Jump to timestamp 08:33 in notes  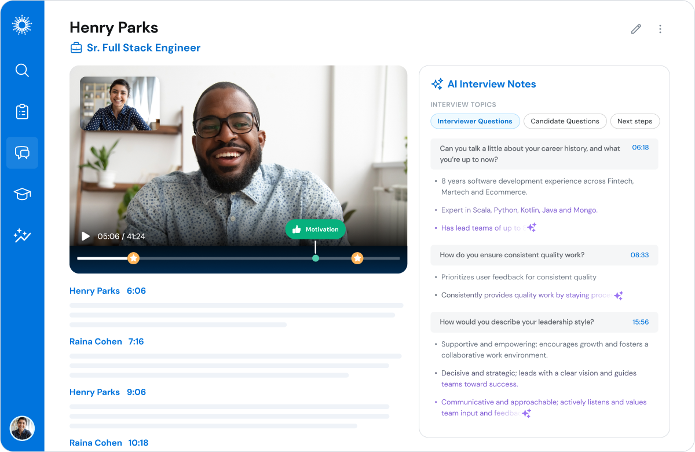(639, 255)
